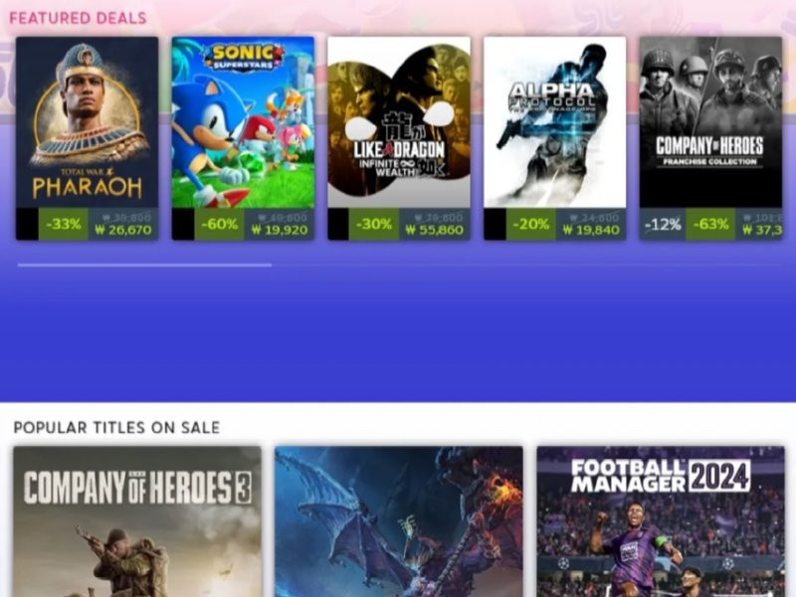Open Company of Heroes 3 popular title
Screen dimensions: 796x597
coord(137,521)
